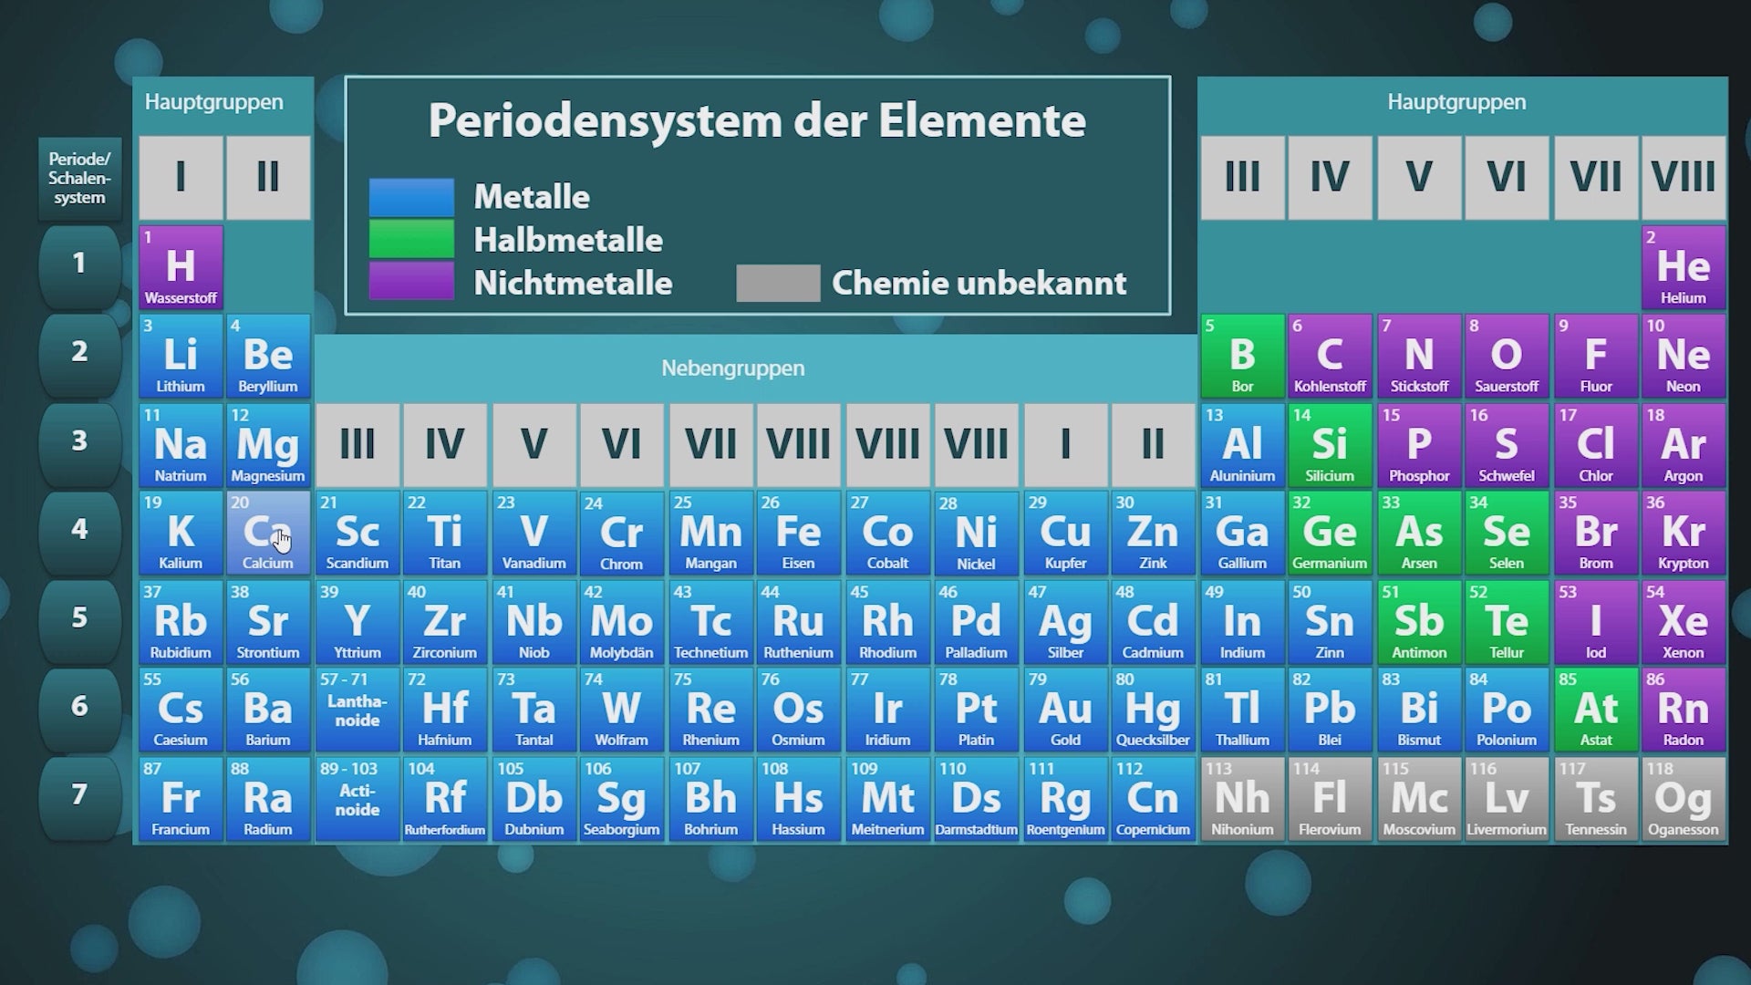1751x985 pixels.
Task: Click the Calcium (Ca) element tile
Action: tap(268, 534)
